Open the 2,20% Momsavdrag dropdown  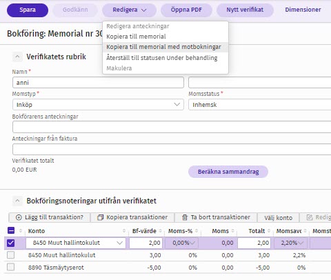pos(291,243)
